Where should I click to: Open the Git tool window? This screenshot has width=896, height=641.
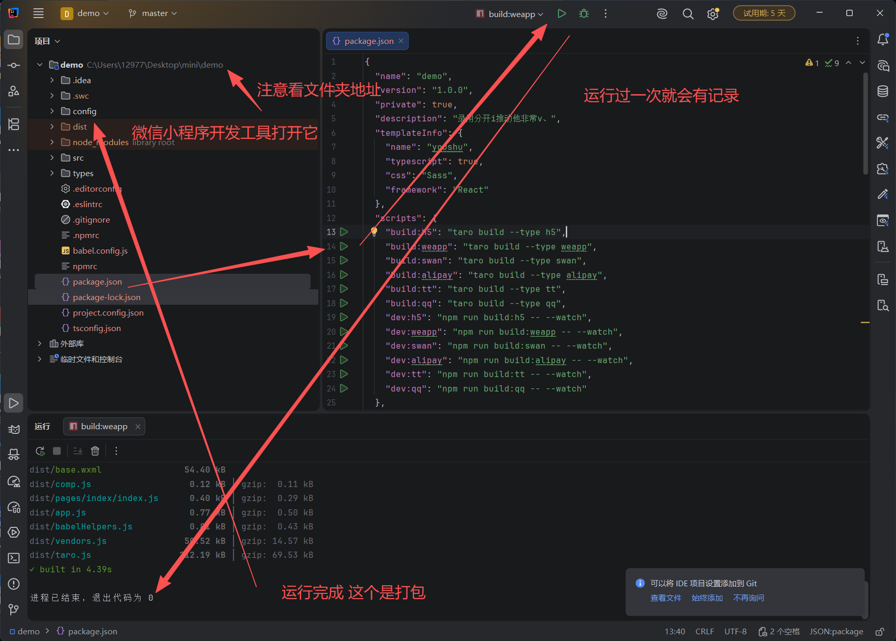click(x=14, y=610)
